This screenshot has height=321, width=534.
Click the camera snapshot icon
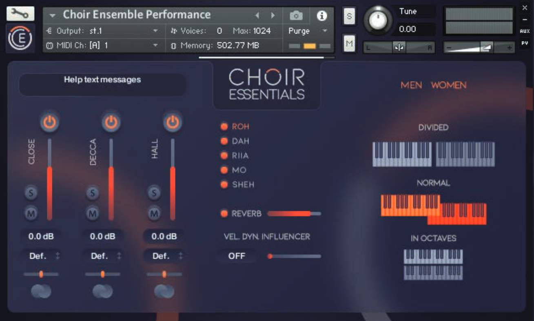point(295,15)
